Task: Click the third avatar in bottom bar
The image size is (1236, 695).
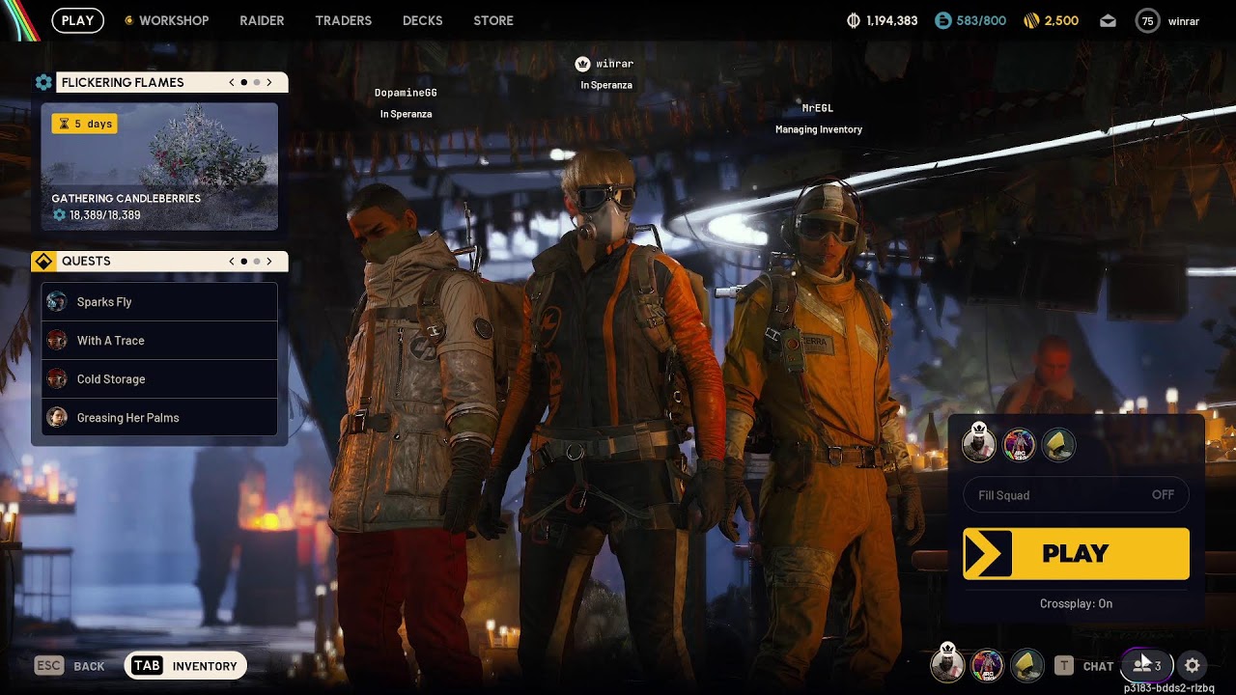Action: click(x=1027, y=664)
